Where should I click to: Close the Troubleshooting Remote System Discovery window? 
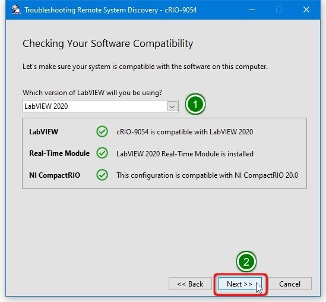pyautogui.click(x=306, y=10)
